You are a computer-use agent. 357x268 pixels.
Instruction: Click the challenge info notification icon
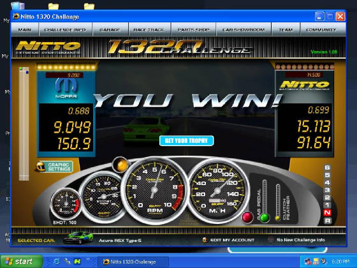tap(271, 240)
